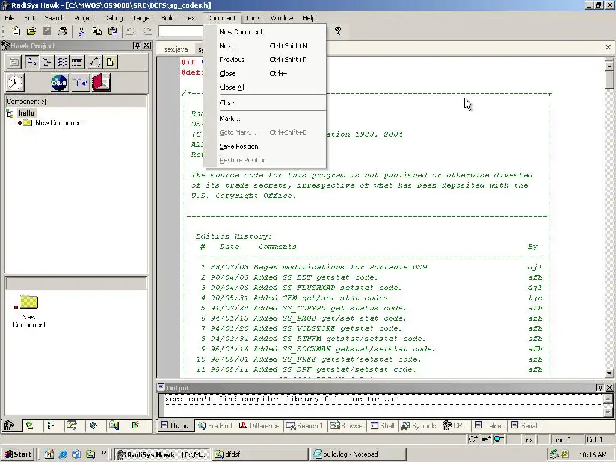Click the list outline project tab icon
Screen dimensions: 616x462
51,425
